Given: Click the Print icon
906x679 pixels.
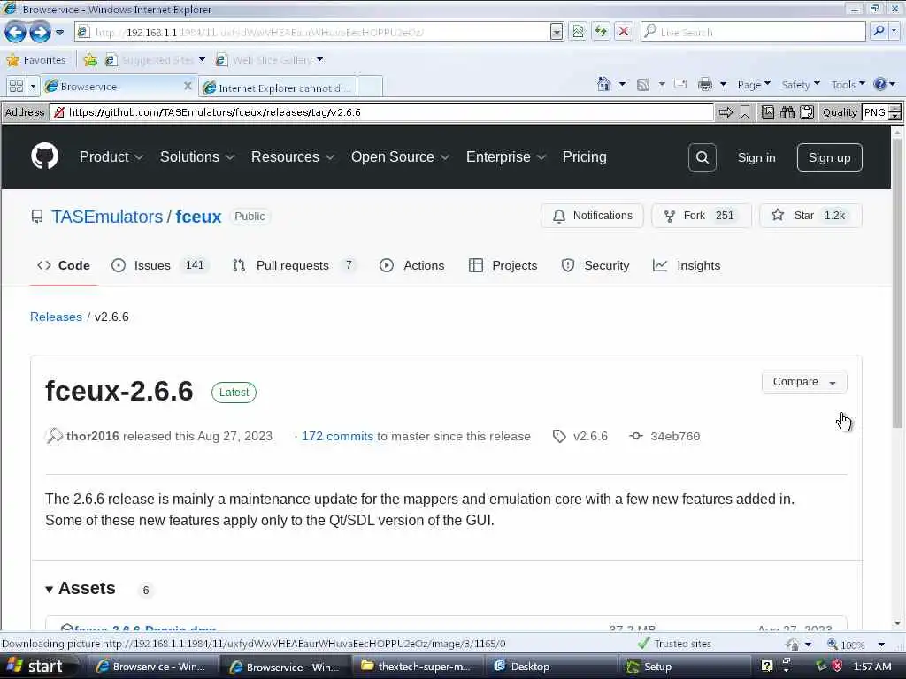Looking at the screenshot, I should [705, 85].
